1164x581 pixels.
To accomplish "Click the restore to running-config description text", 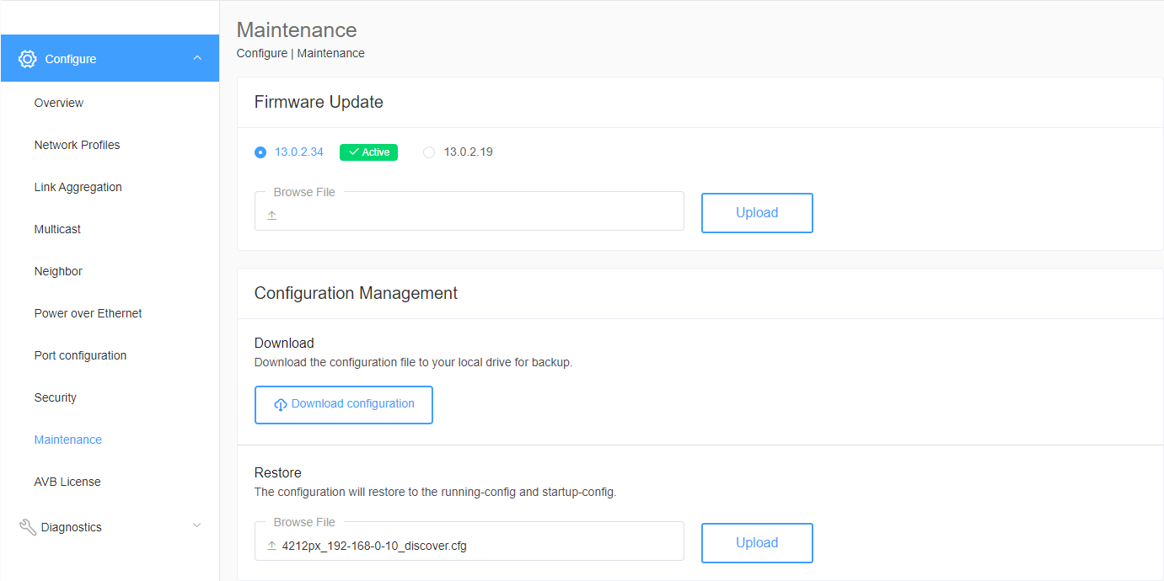I will [436, 492].
